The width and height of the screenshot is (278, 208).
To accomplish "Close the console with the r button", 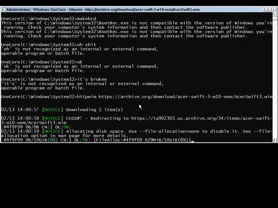I will click(x=274, y=9).
